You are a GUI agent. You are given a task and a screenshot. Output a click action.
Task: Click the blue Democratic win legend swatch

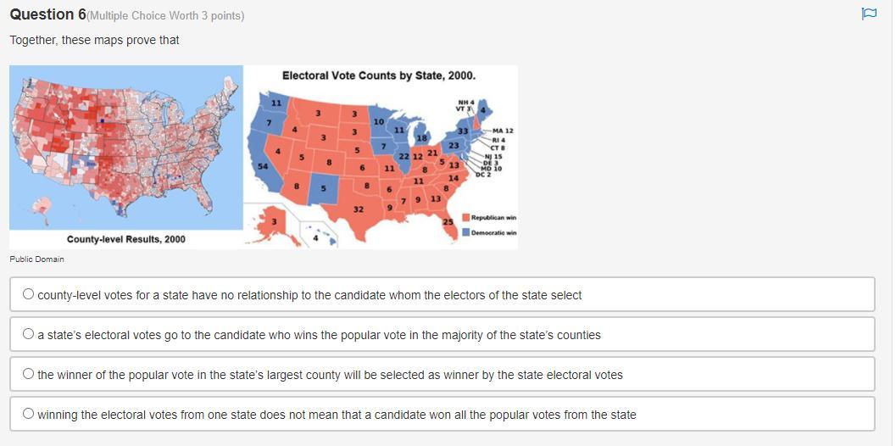465,232
